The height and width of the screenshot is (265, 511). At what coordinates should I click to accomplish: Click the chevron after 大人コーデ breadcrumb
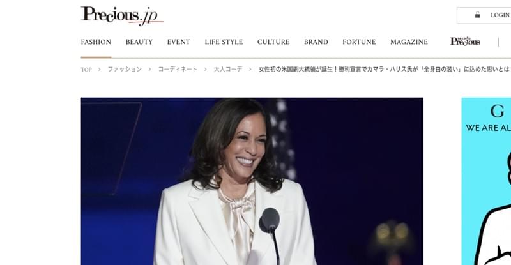coord(250,70)
